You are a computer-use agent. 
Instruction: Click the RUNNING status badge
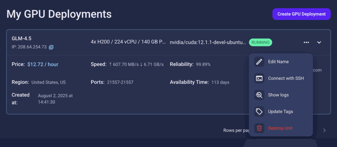pyautogui.click(x=261, y=42)
